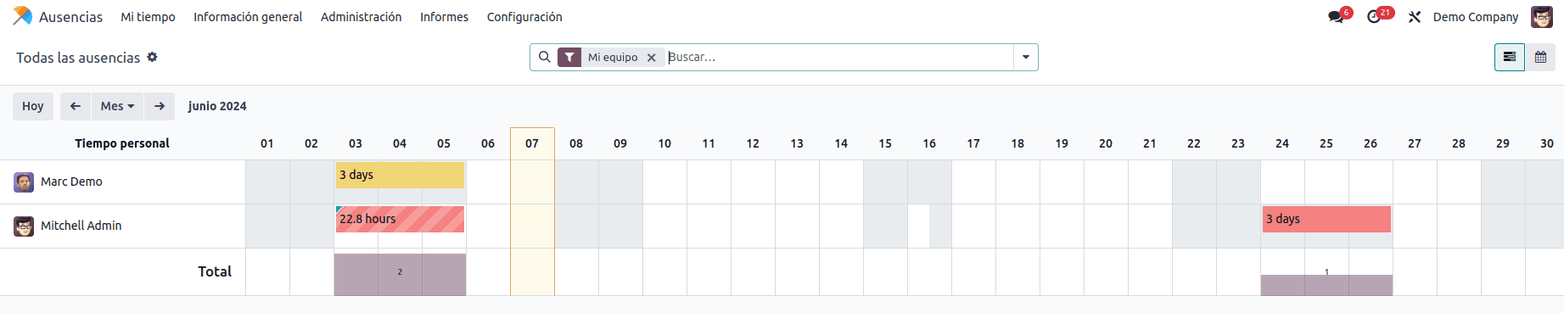This screenshot has height=313, width=1564.
Task: Remove the Mi equipo filter
Action: click(652, 58)
